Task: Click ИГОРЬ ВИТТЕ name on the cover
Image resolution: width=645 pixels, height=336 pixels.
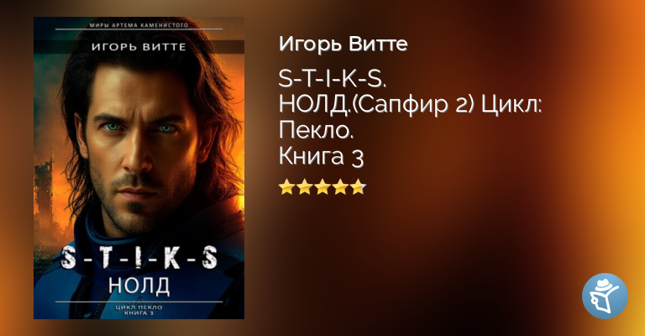Action: pyautogui.click(x=139, y=47)
